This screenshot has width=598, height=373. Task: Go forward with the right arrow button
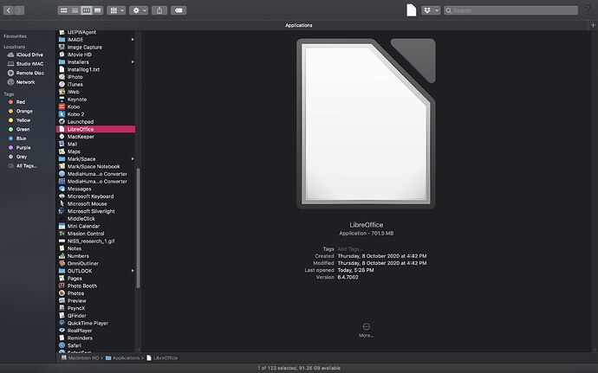point(19,10)
